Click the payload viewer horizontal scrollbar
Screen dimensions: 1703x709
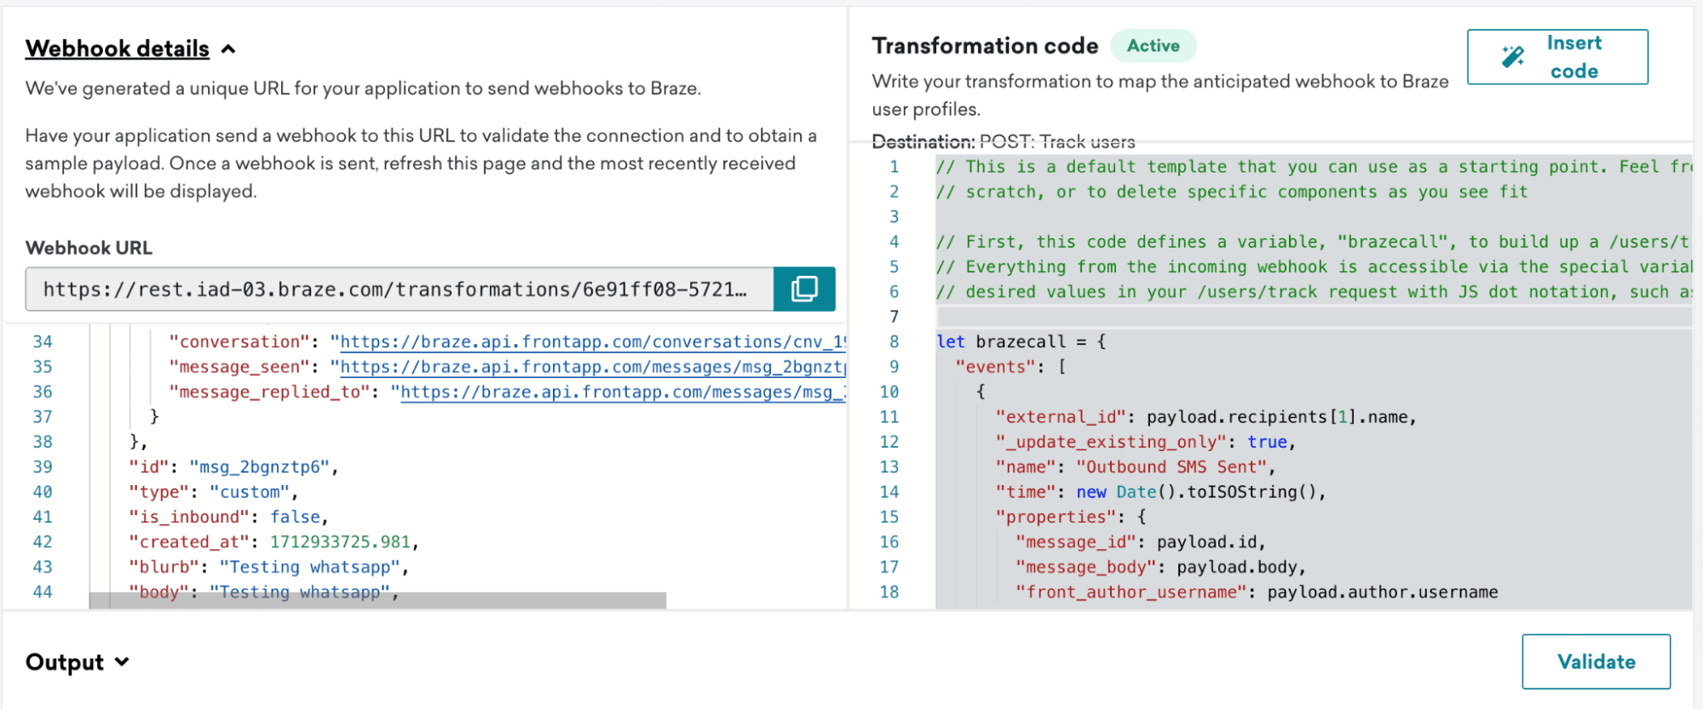(377, 601)
